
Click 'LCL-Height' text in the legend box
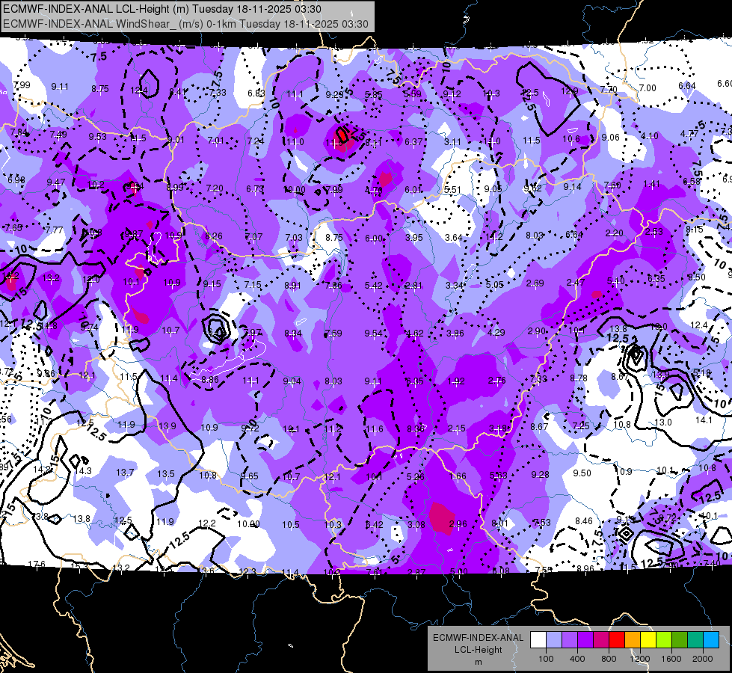478,650
